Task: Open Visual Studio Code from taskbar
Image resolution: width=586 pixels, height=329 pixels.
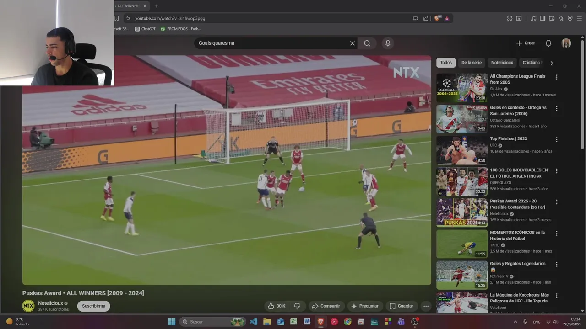Action: 254,322
